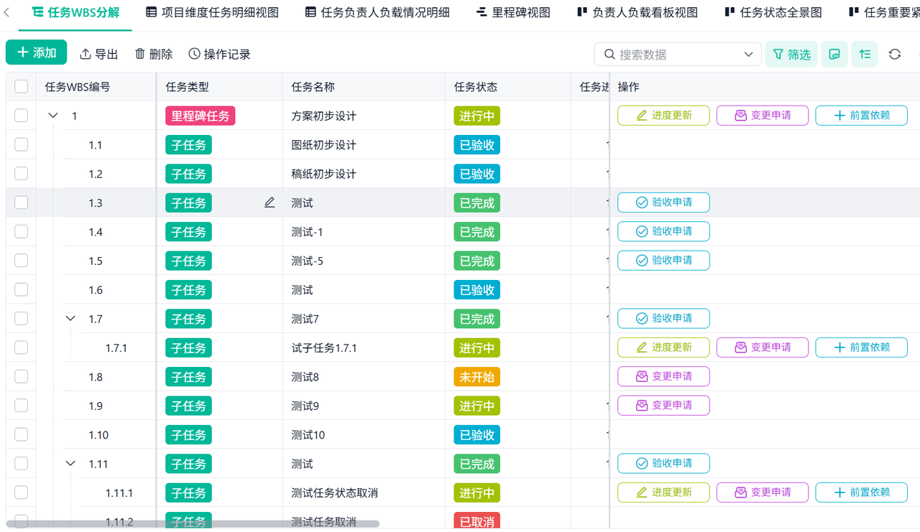
Task: Click the plus icon on the add button
Action: pyautogui.click(x=23, y=52)
